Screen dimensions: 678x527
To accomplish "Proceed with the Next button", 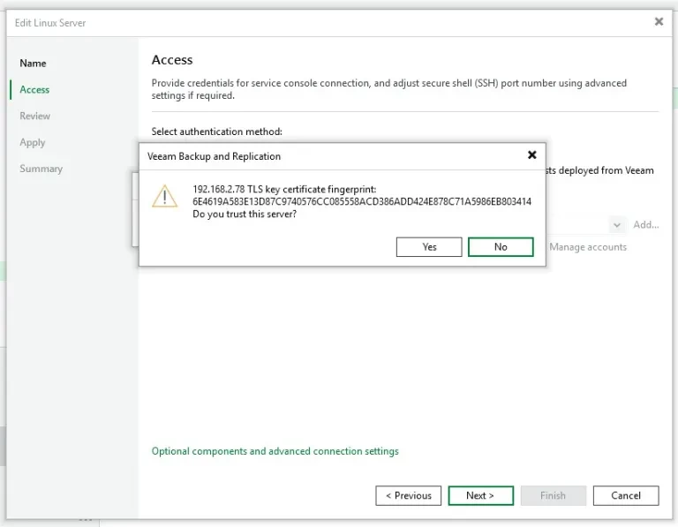I will click(x=481, y=495).
